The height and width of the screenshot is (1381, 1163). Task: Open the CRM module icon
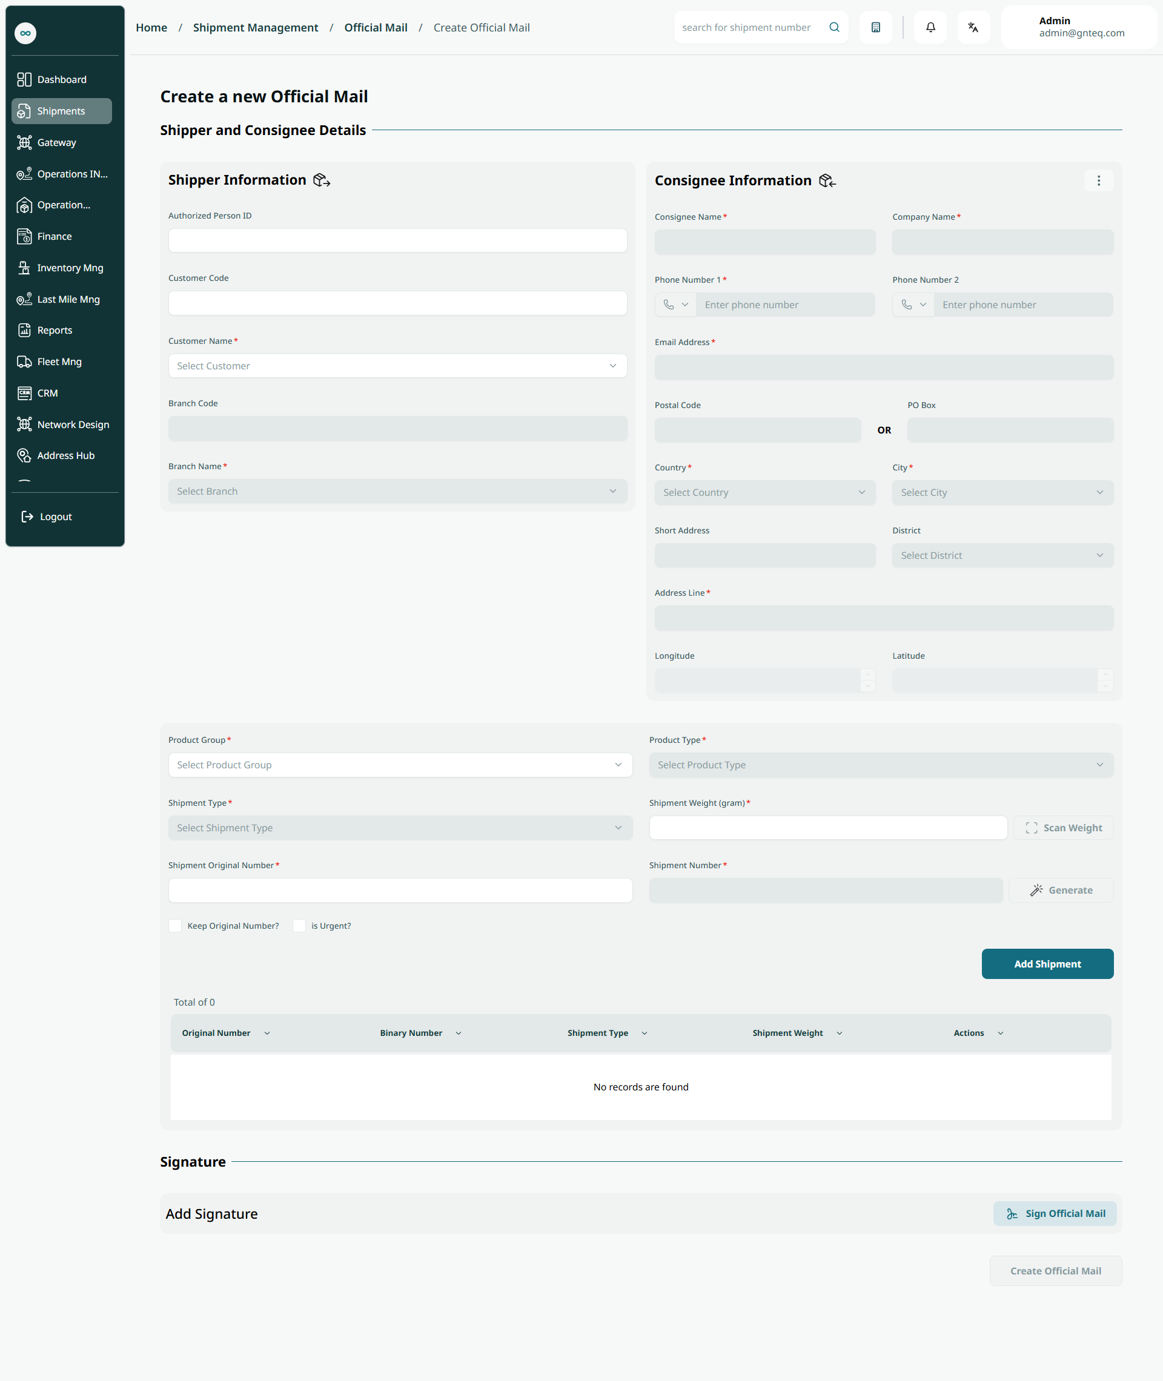coord(24,394)
